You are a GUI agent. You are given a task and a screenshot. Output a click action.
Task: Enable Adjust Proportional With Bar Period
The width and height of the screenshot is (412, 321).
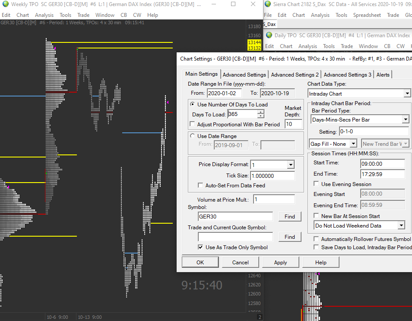192,124
